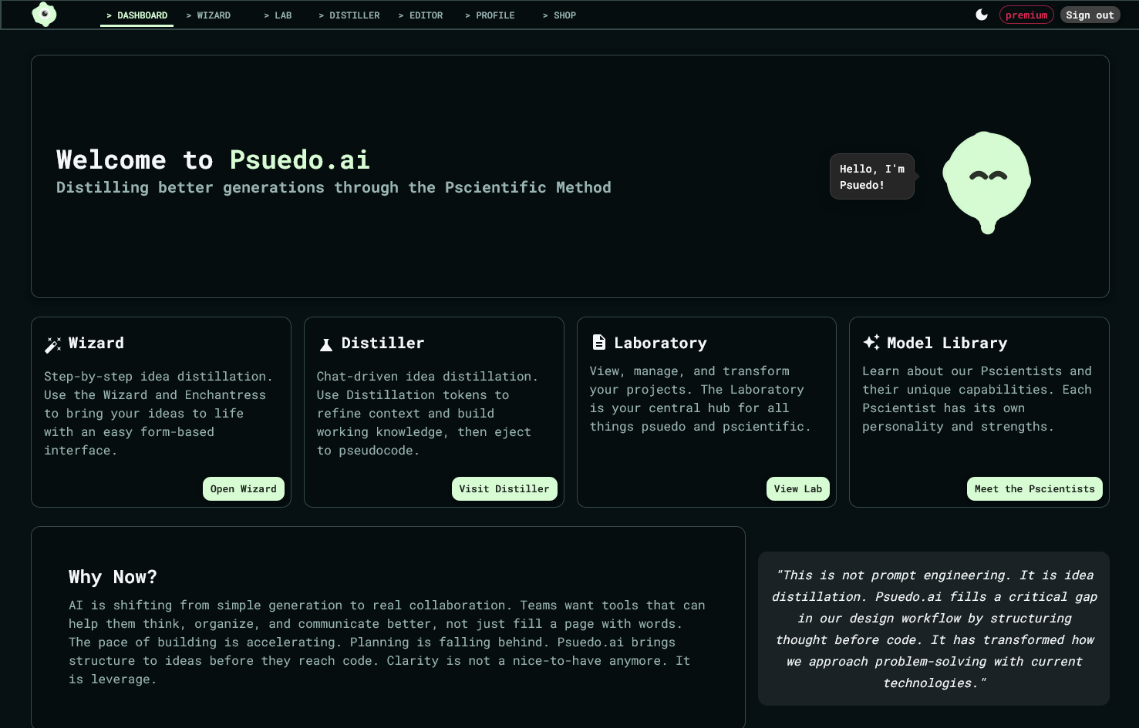Click the premium badge
Image resolution: width=1139 pixels, height=728 pixels.
point(1026,15)
